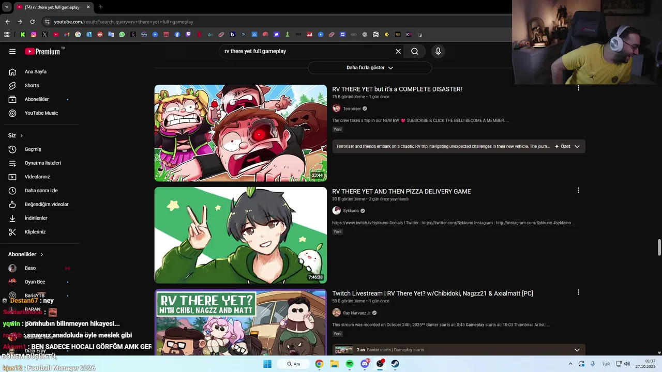Open 'RV THERE YET but it's a COMPLETE DISASTER!' title
662x372 pixels.
click(x=397, y=89)
